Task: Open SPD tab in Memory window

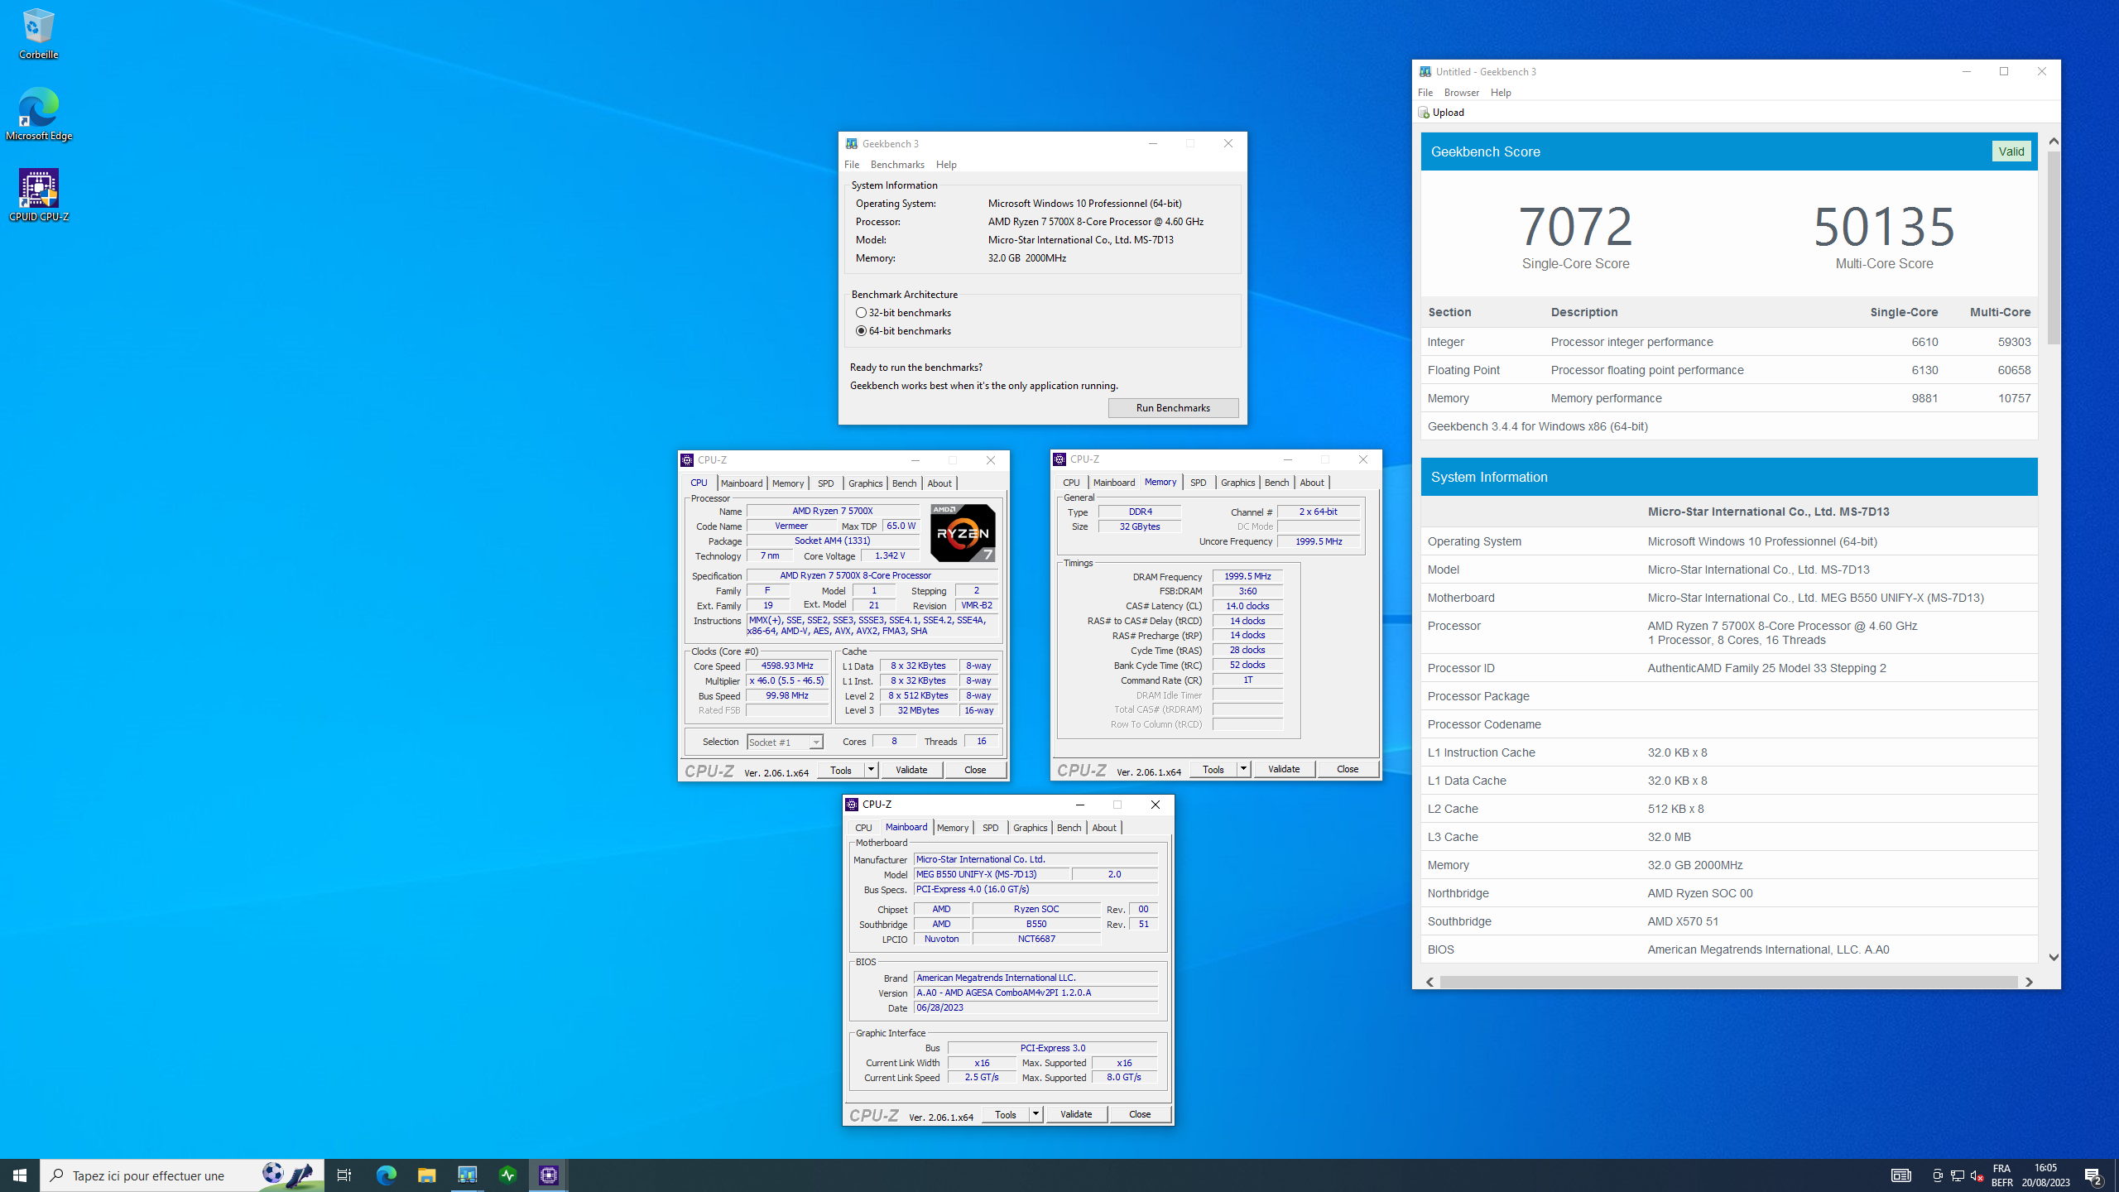Action: pos(1198,483)
